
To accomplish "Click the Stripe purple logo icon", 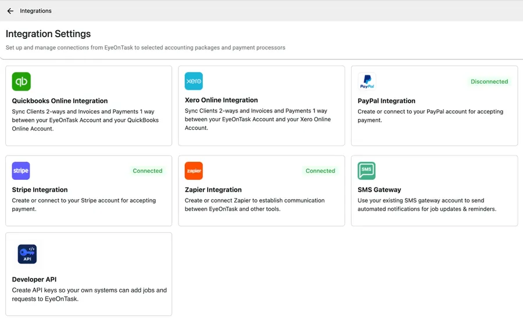I will [21, 171].
